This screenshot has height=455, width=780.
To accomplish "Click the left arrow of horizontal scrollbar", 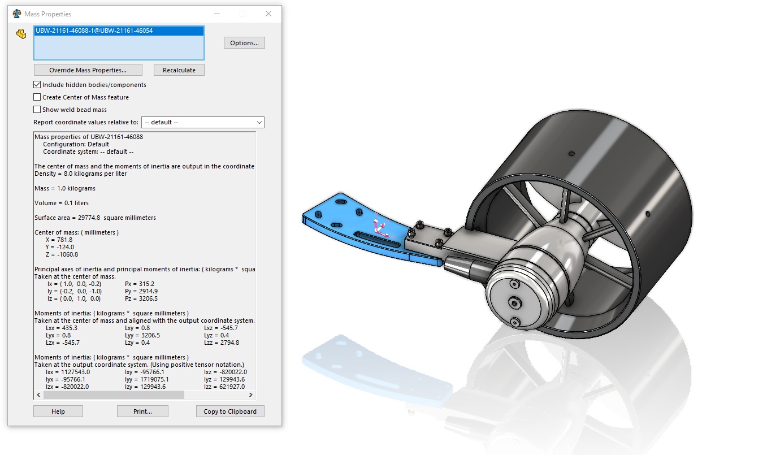I will pos(38,395).
